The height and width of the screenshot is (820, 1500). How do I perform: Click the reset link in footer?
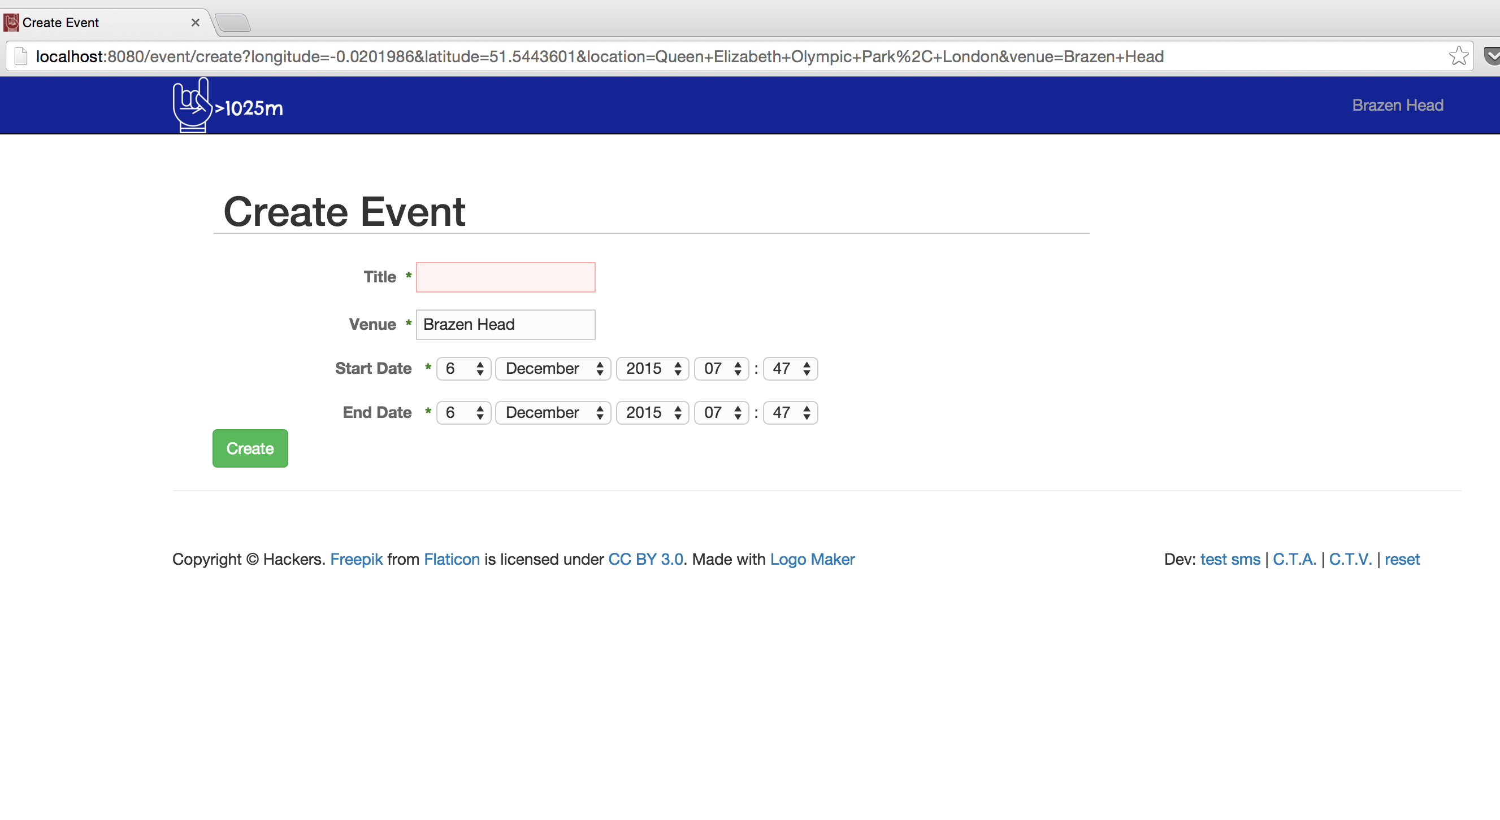(1402, 559)
